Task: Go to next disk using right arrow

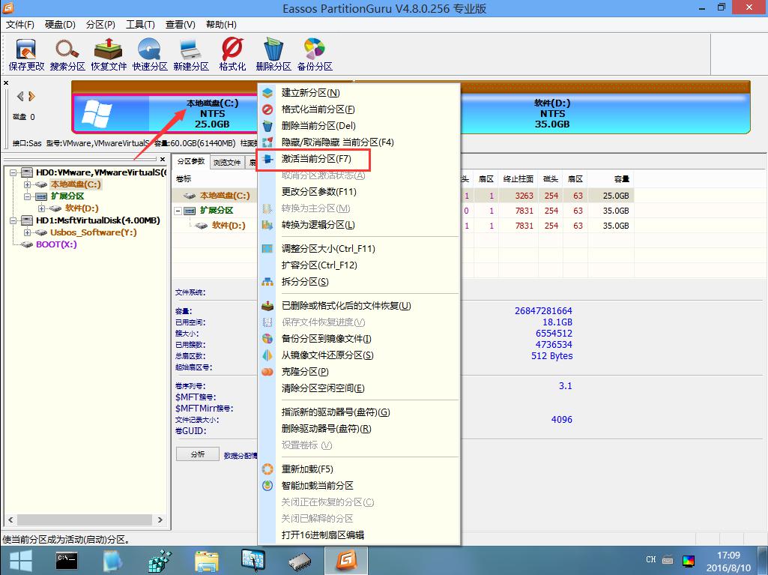Action: (x=31, y=96)
